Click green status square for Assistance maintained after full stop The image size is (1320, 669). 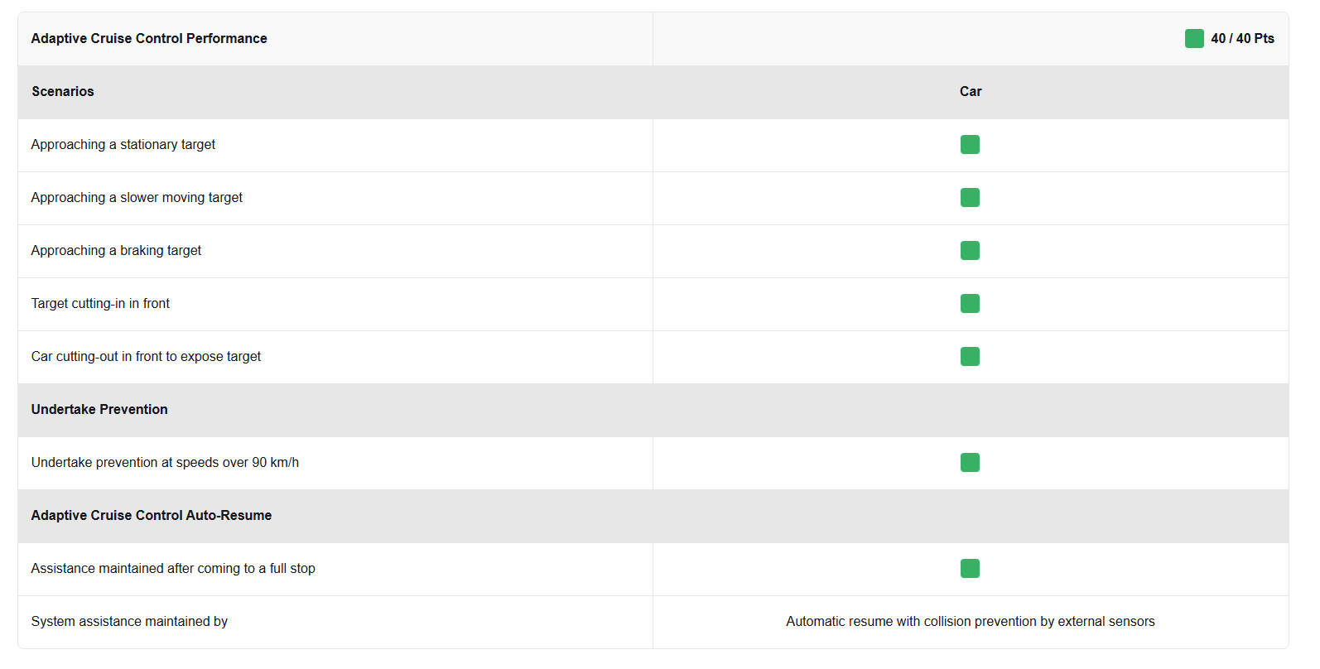tap(970, 568)
